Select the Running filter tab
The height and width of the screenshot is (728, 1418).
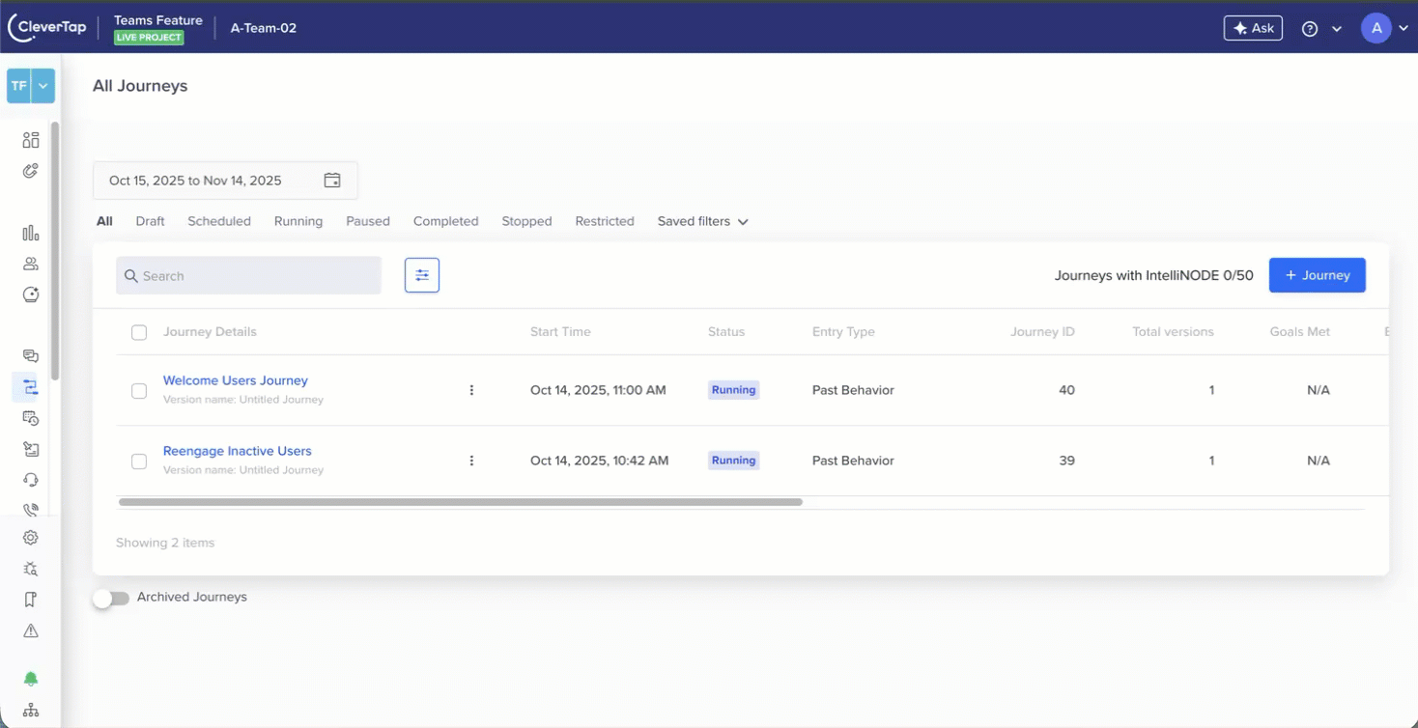tap(298, 221)
